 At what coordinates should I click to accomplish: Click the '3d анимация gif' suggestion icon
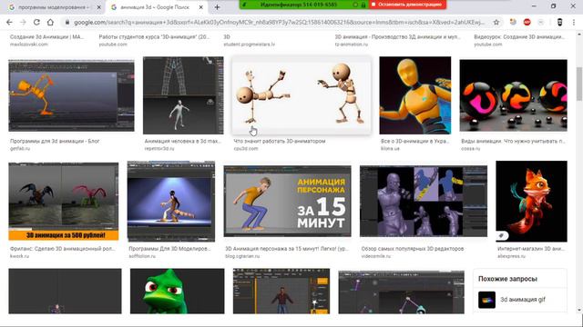(486, 300)
